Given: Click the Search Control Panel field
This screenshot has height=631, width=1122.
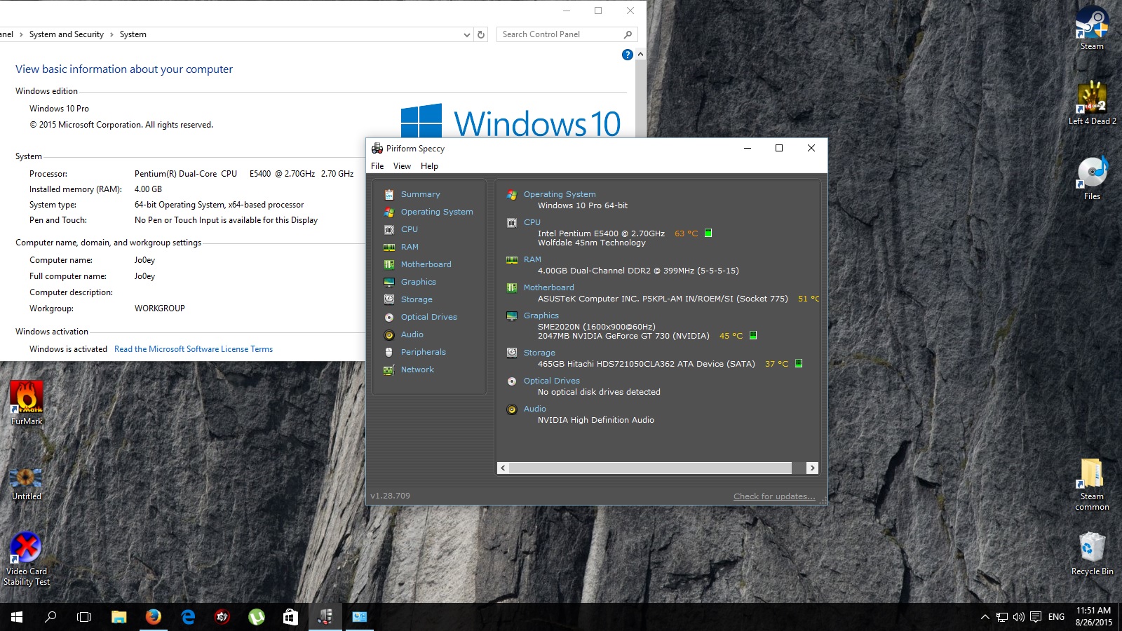Looking at the screenshot, I should click(x=561, y=34).
